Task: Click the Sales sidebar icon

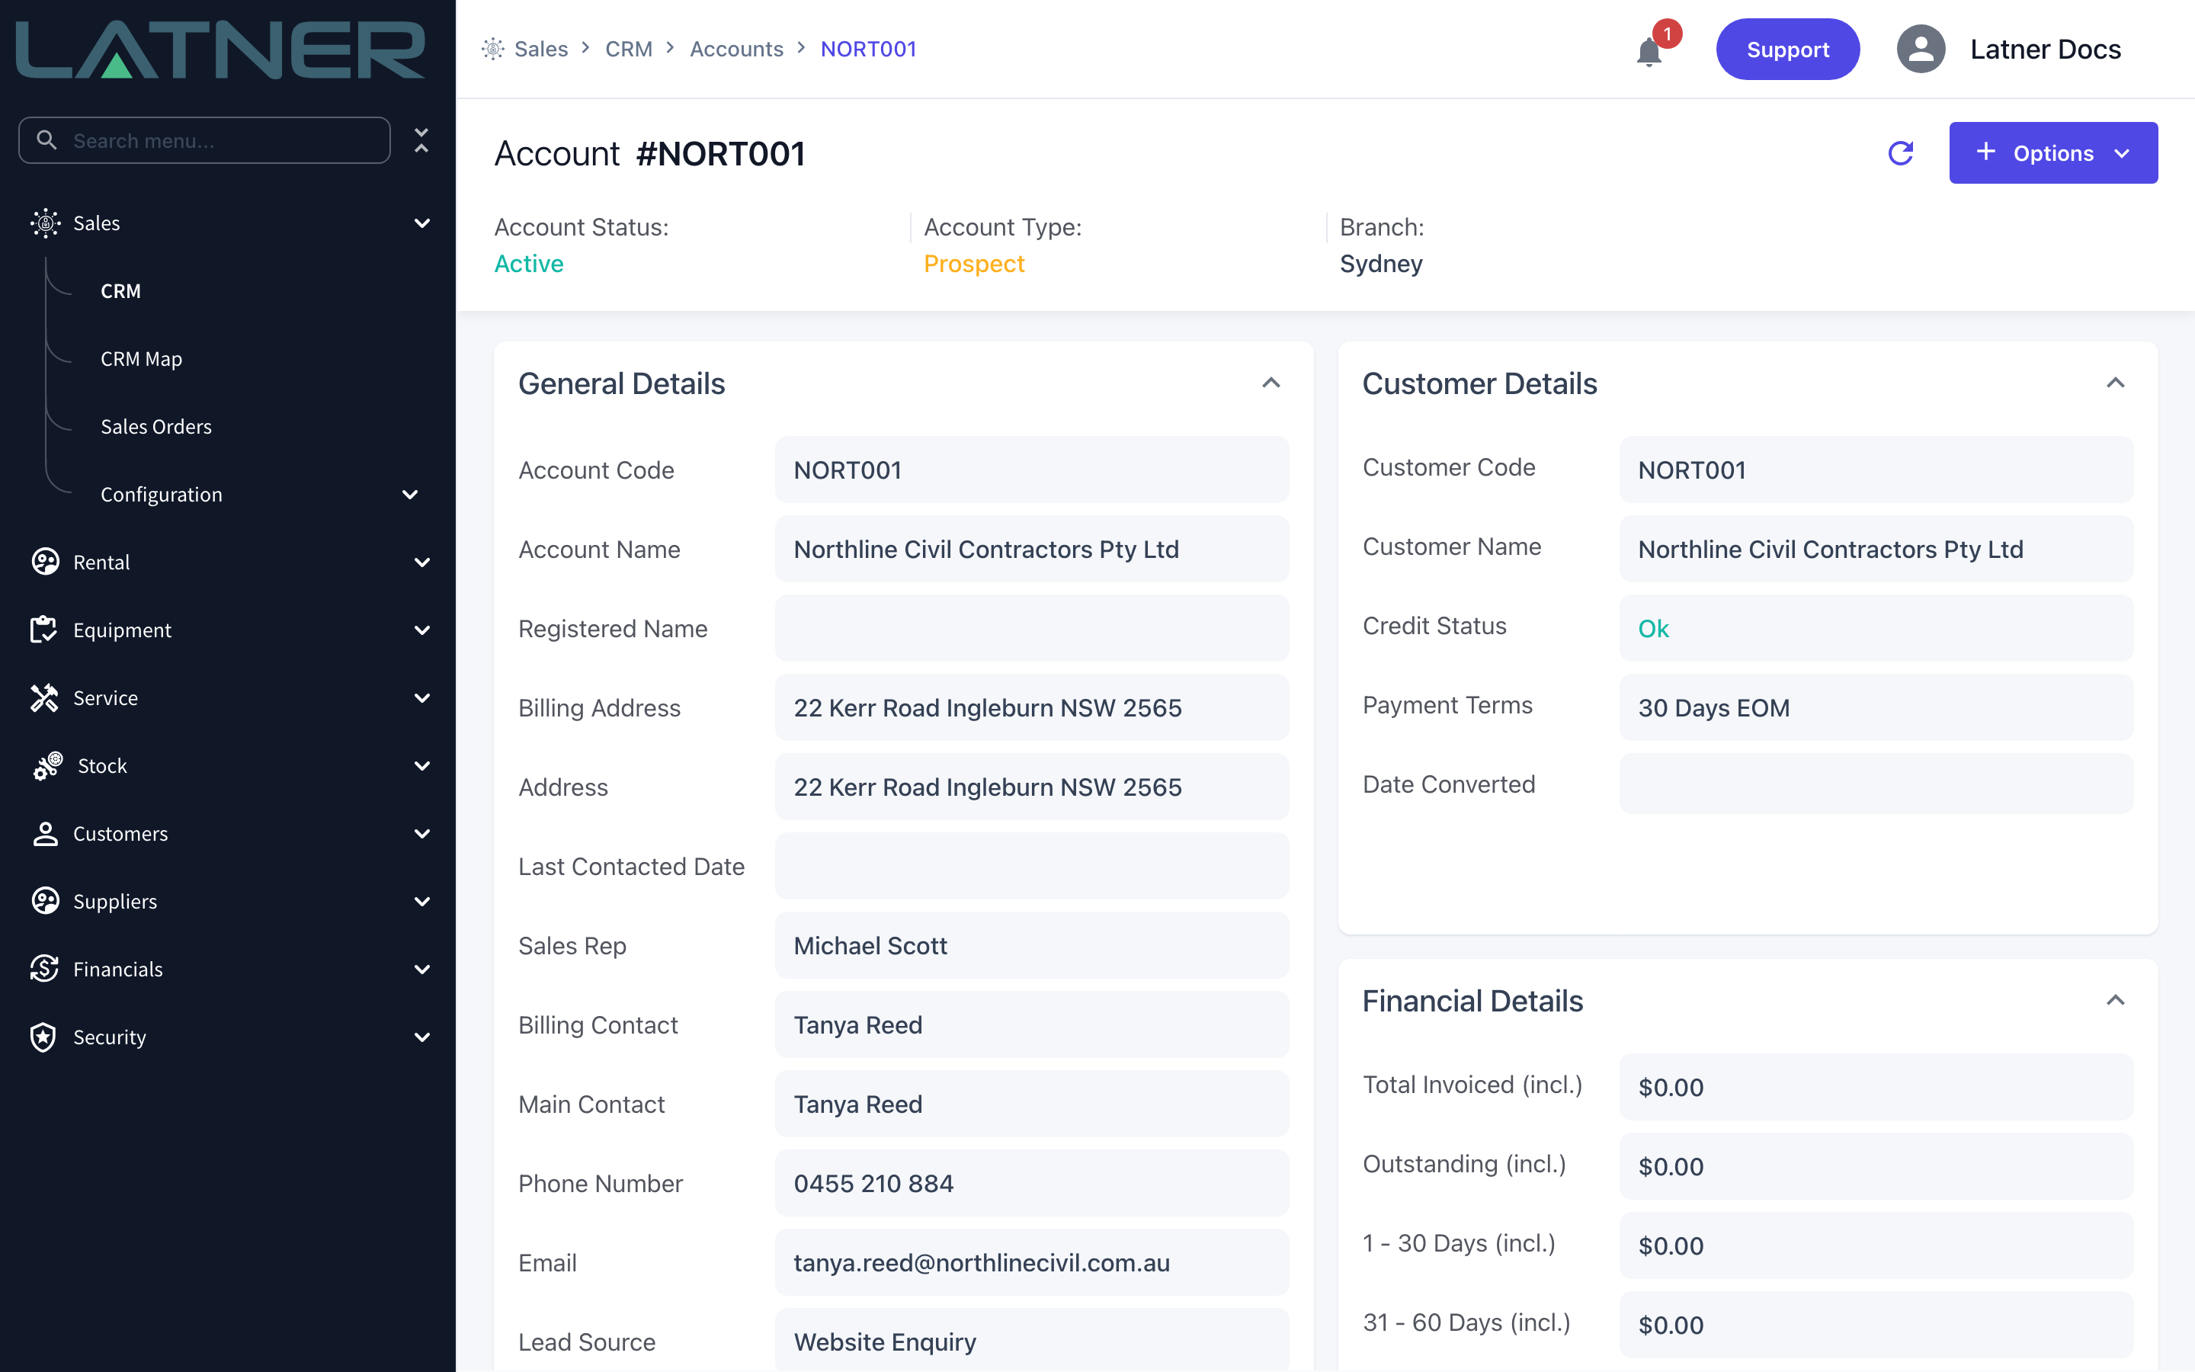Action: pos(44,223)
